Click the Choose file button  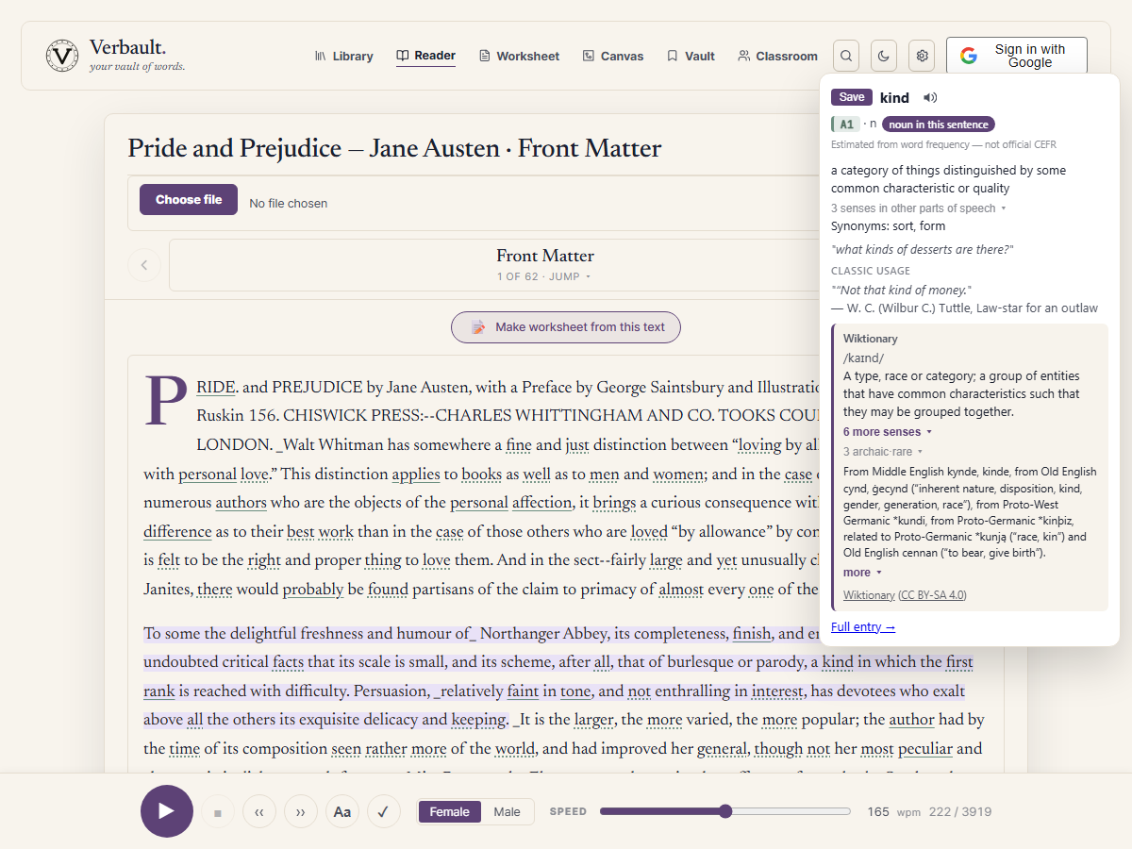[189, 199]
